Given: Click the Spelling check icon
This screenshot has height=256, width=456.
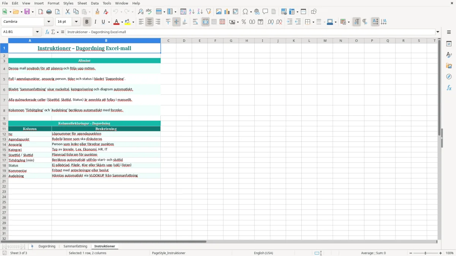Looking at the screenshot, I should tap(149, 12).
